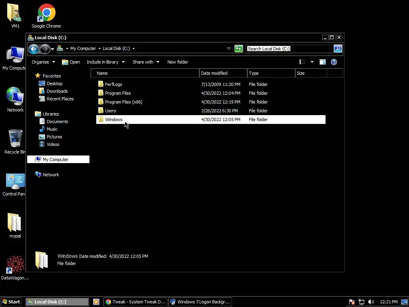The height and width of the screenshot is (307, 409).
Task: Select Network in the navigation pane
Action: [51, 175]
